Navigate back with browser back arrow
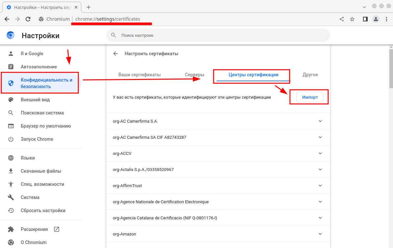The width and height of the screenshot is (393, 248). click(7, 19)
